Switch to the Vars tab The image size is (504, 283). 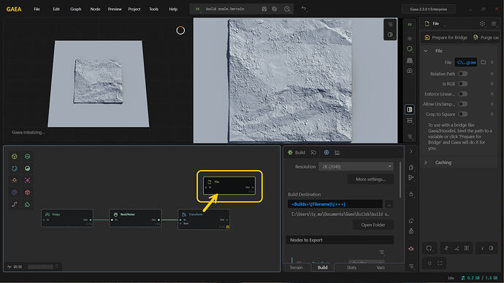pos(381,267)
